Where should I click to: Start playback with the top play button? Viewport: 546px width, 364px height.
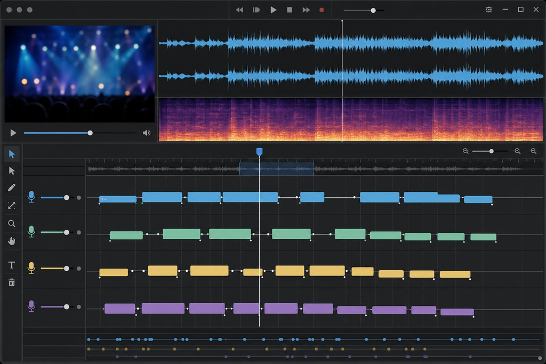pyautogui.click(x=274, y=10)
